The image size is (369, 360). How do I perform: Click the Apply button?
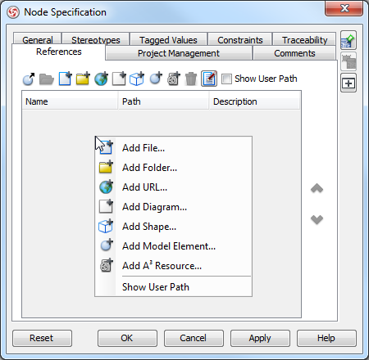(260, 338)
